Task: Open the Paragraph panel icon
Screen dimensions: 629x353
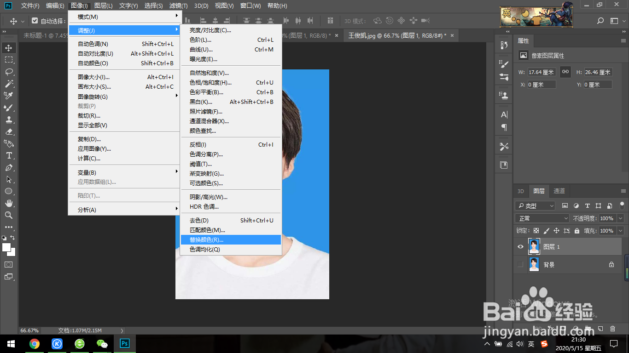Action: (504, 127)
